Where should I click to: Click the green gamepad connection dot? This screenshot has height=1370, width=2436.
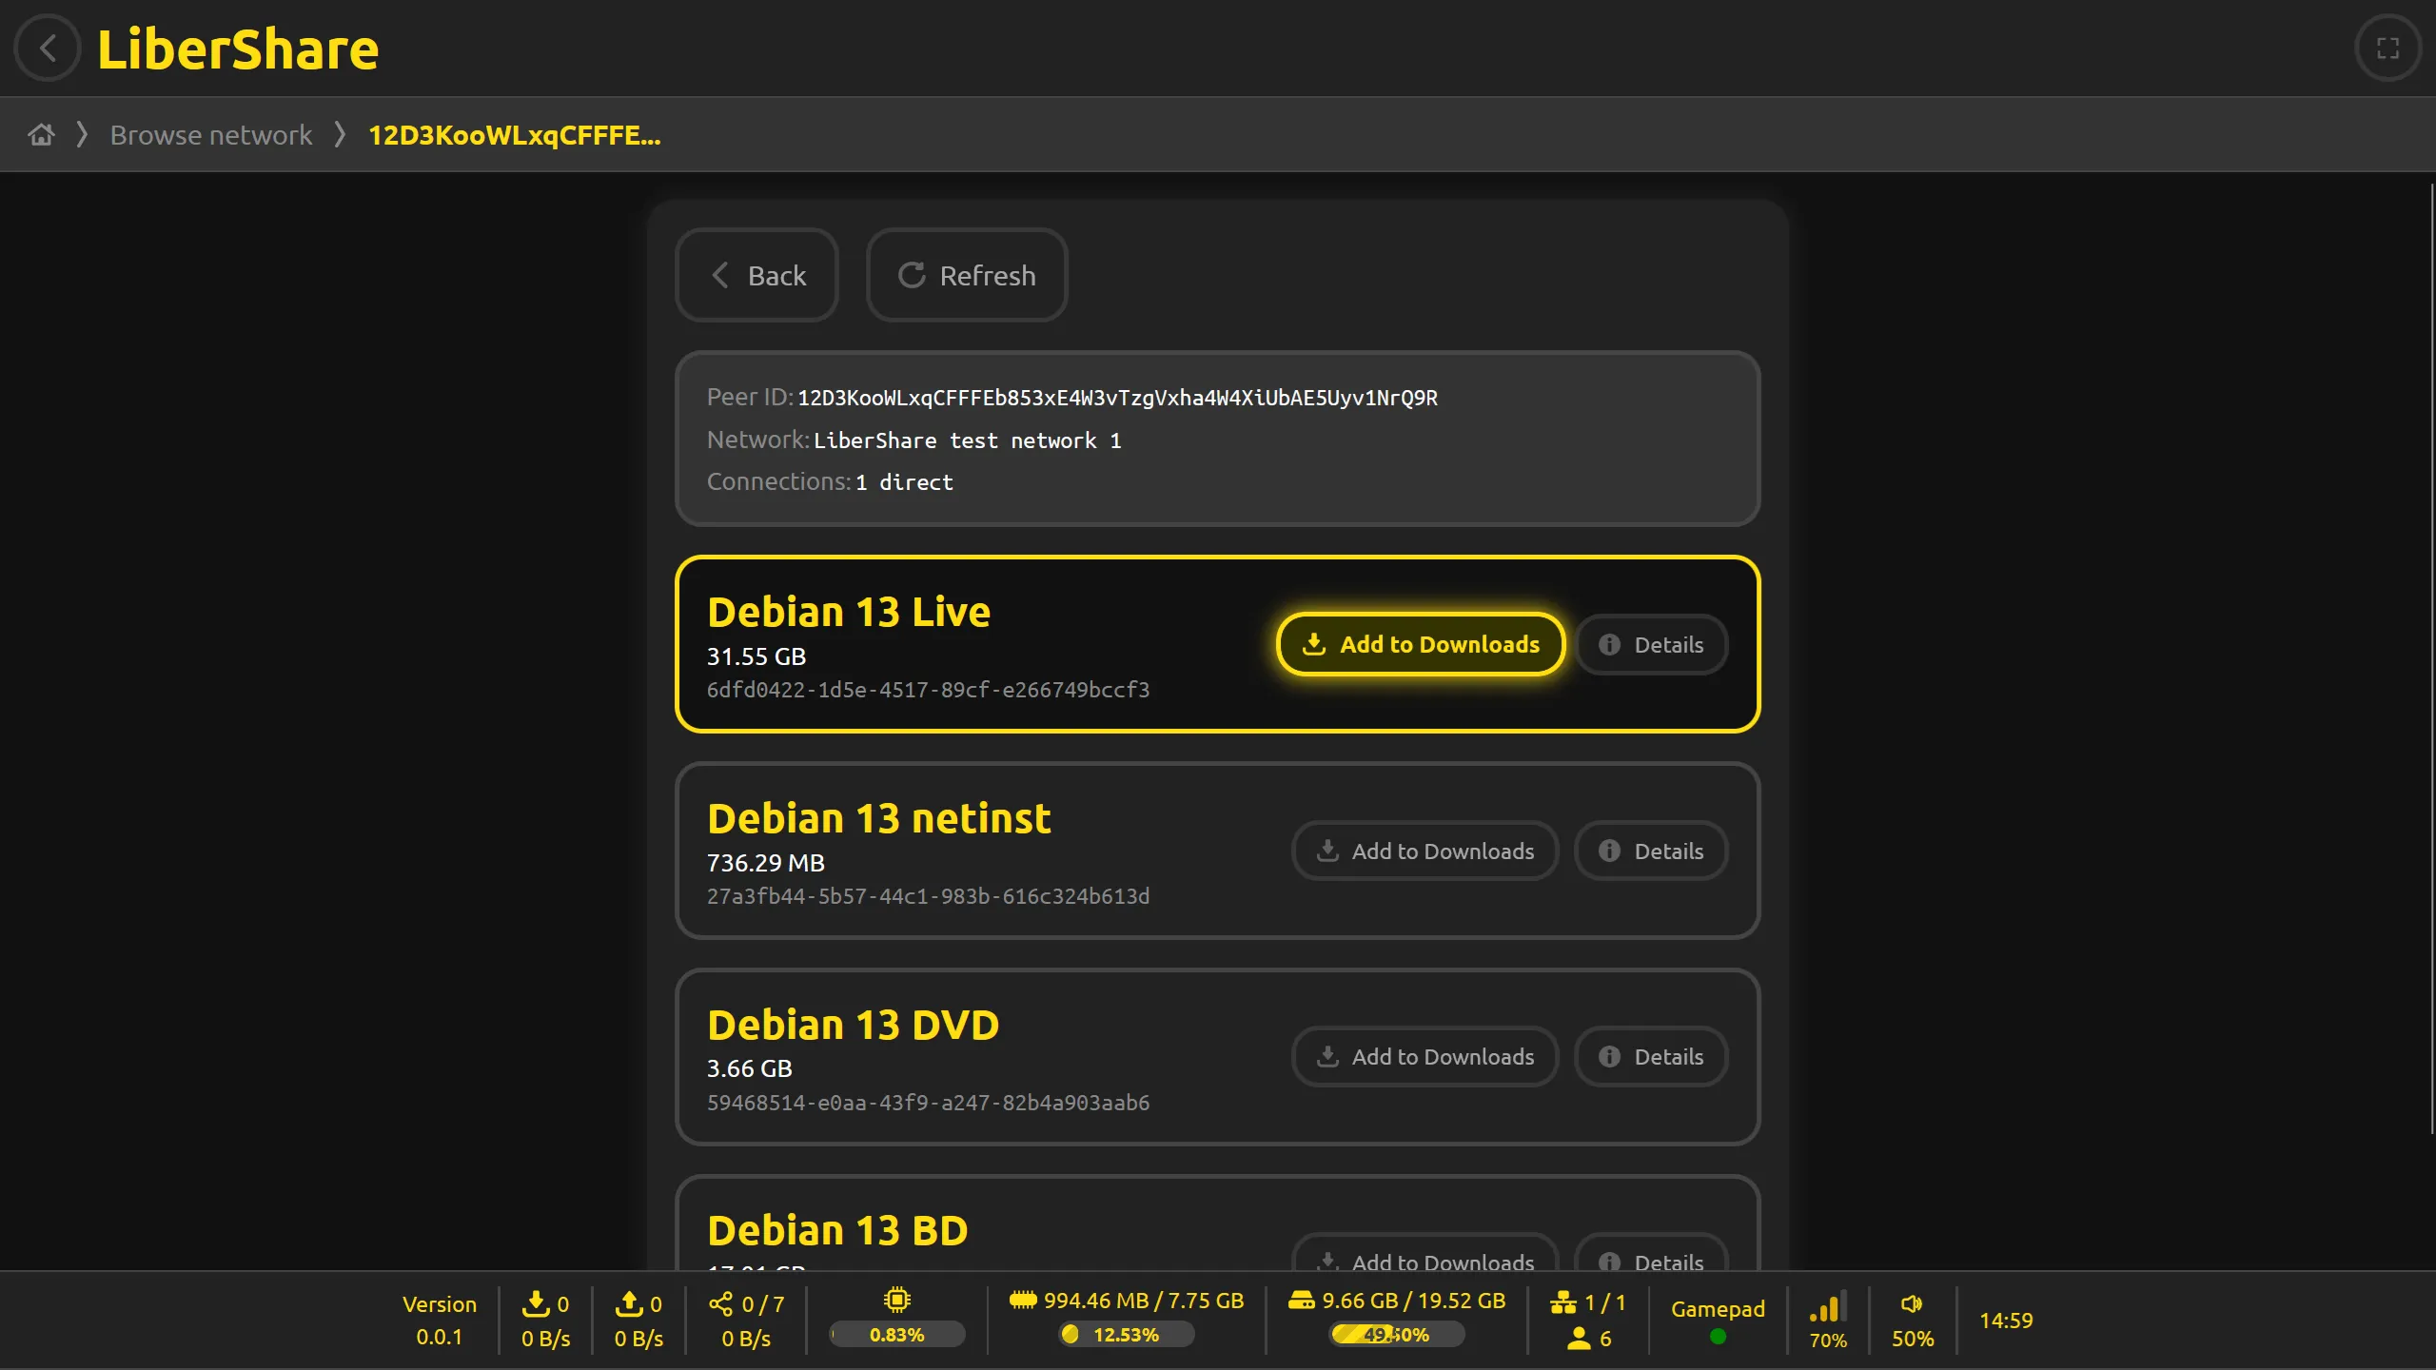(1718, 1337)
